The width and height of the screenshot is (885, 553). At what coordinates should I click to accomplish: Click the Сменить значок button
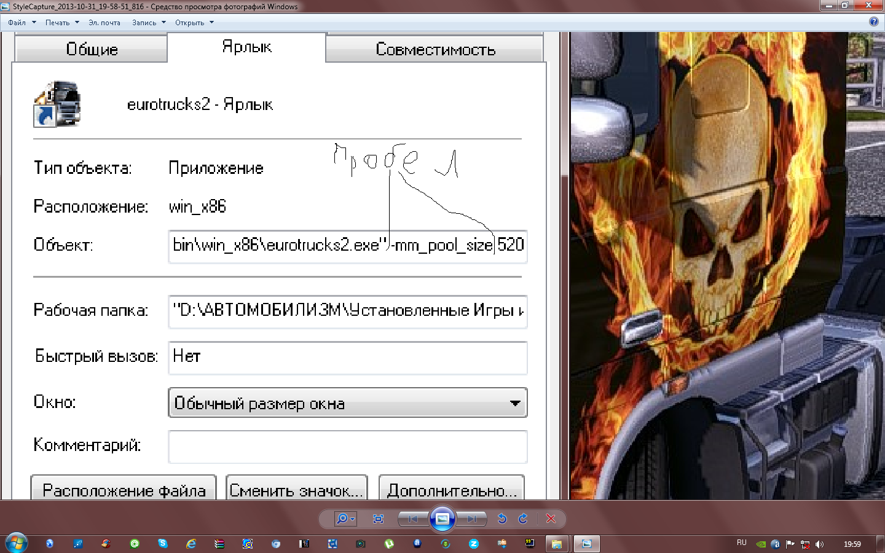coord(296,488)
